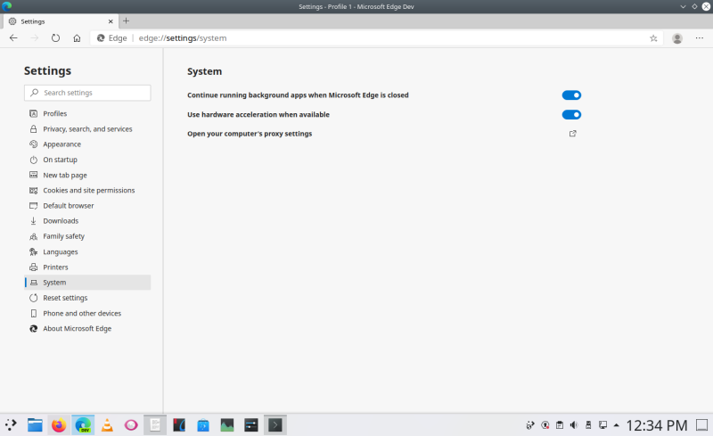The width and height of the screenshot is (713, 436).
Task: Open Printers settings
Action: coord(87,267)
